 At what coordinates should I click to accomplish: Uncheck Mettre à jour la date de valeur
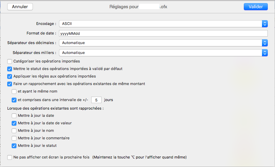point(14,123)
